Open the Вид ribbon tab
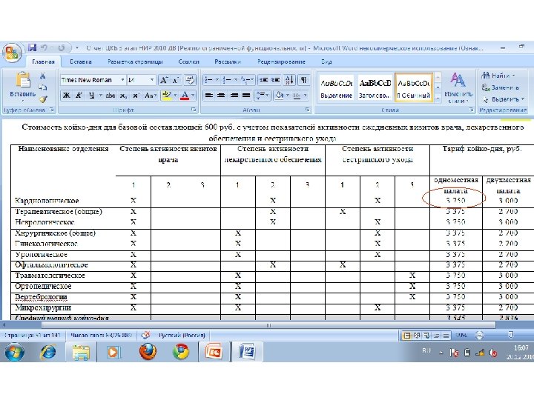Screen dimensions: 534x400 (x=326, y=61)
